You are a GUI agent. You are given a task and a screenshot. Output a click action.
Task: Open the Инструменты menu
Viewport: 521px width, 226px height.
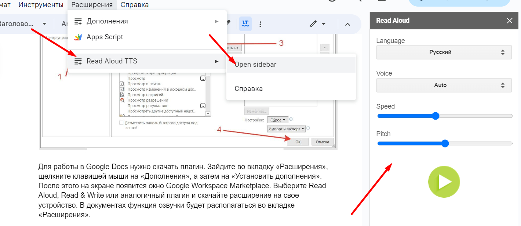(41, 5)
